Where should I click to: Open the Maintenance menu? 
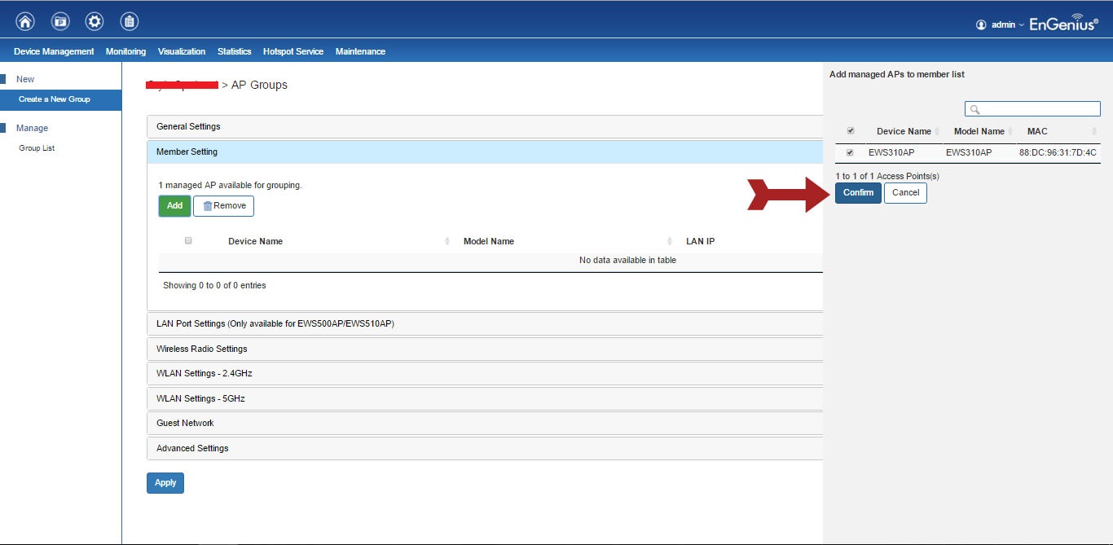pos(360,51)
